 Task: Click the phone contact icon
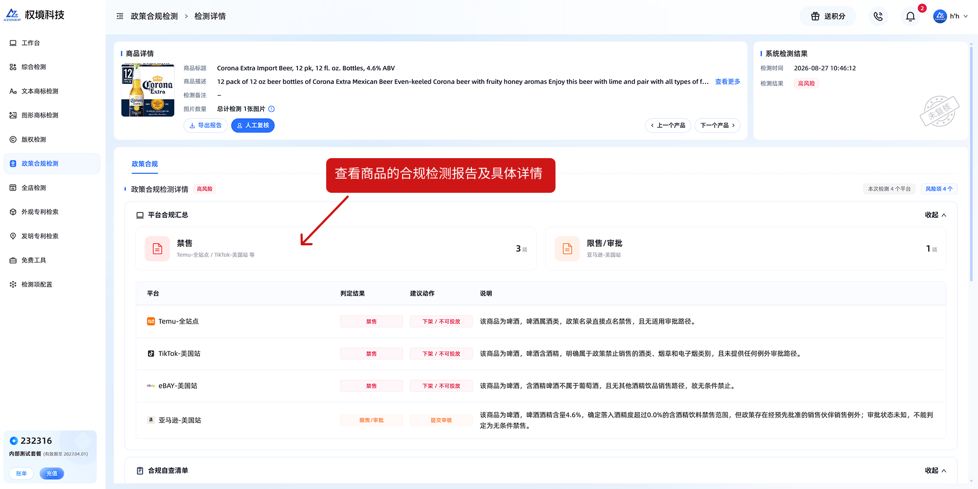(878, 16)
